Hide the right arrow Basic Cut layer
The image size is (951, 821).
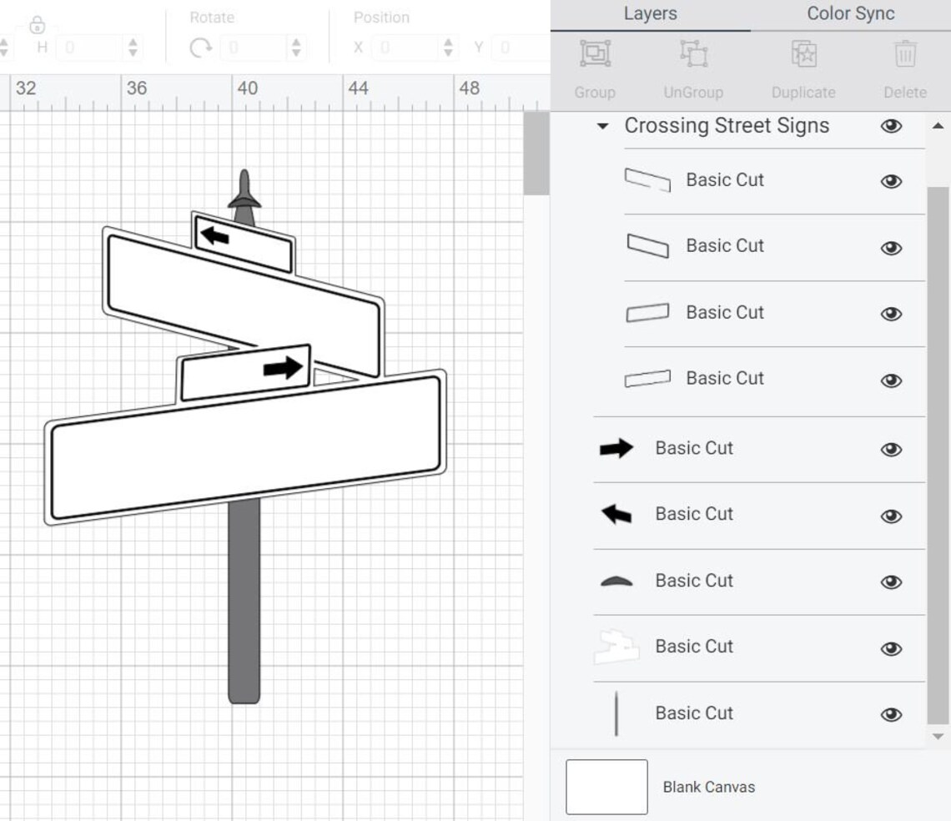891,449
